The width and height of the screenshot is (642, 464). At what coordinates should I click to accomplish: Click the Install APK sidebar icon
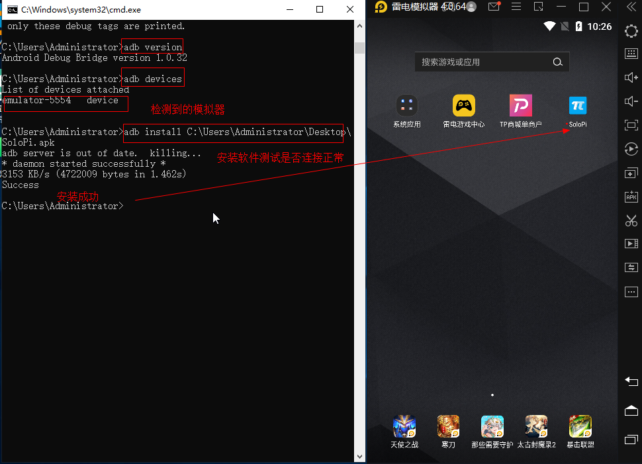631,197
